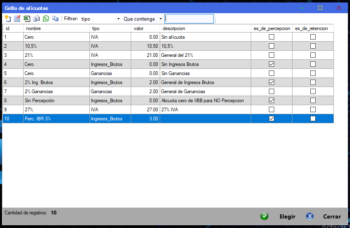Check es_de_percepcion for the 21% IVA row
This screenshot has height=228, width=350.
(271, 55)
